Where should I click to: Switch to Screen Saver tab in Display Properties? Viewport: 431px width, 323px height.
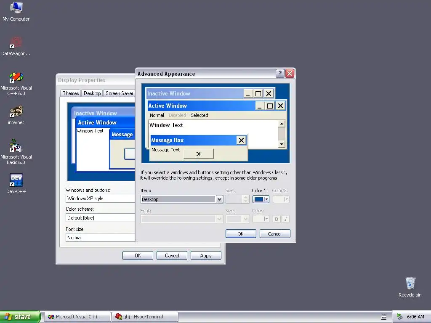pyautogui.click(x=119, y=93)
